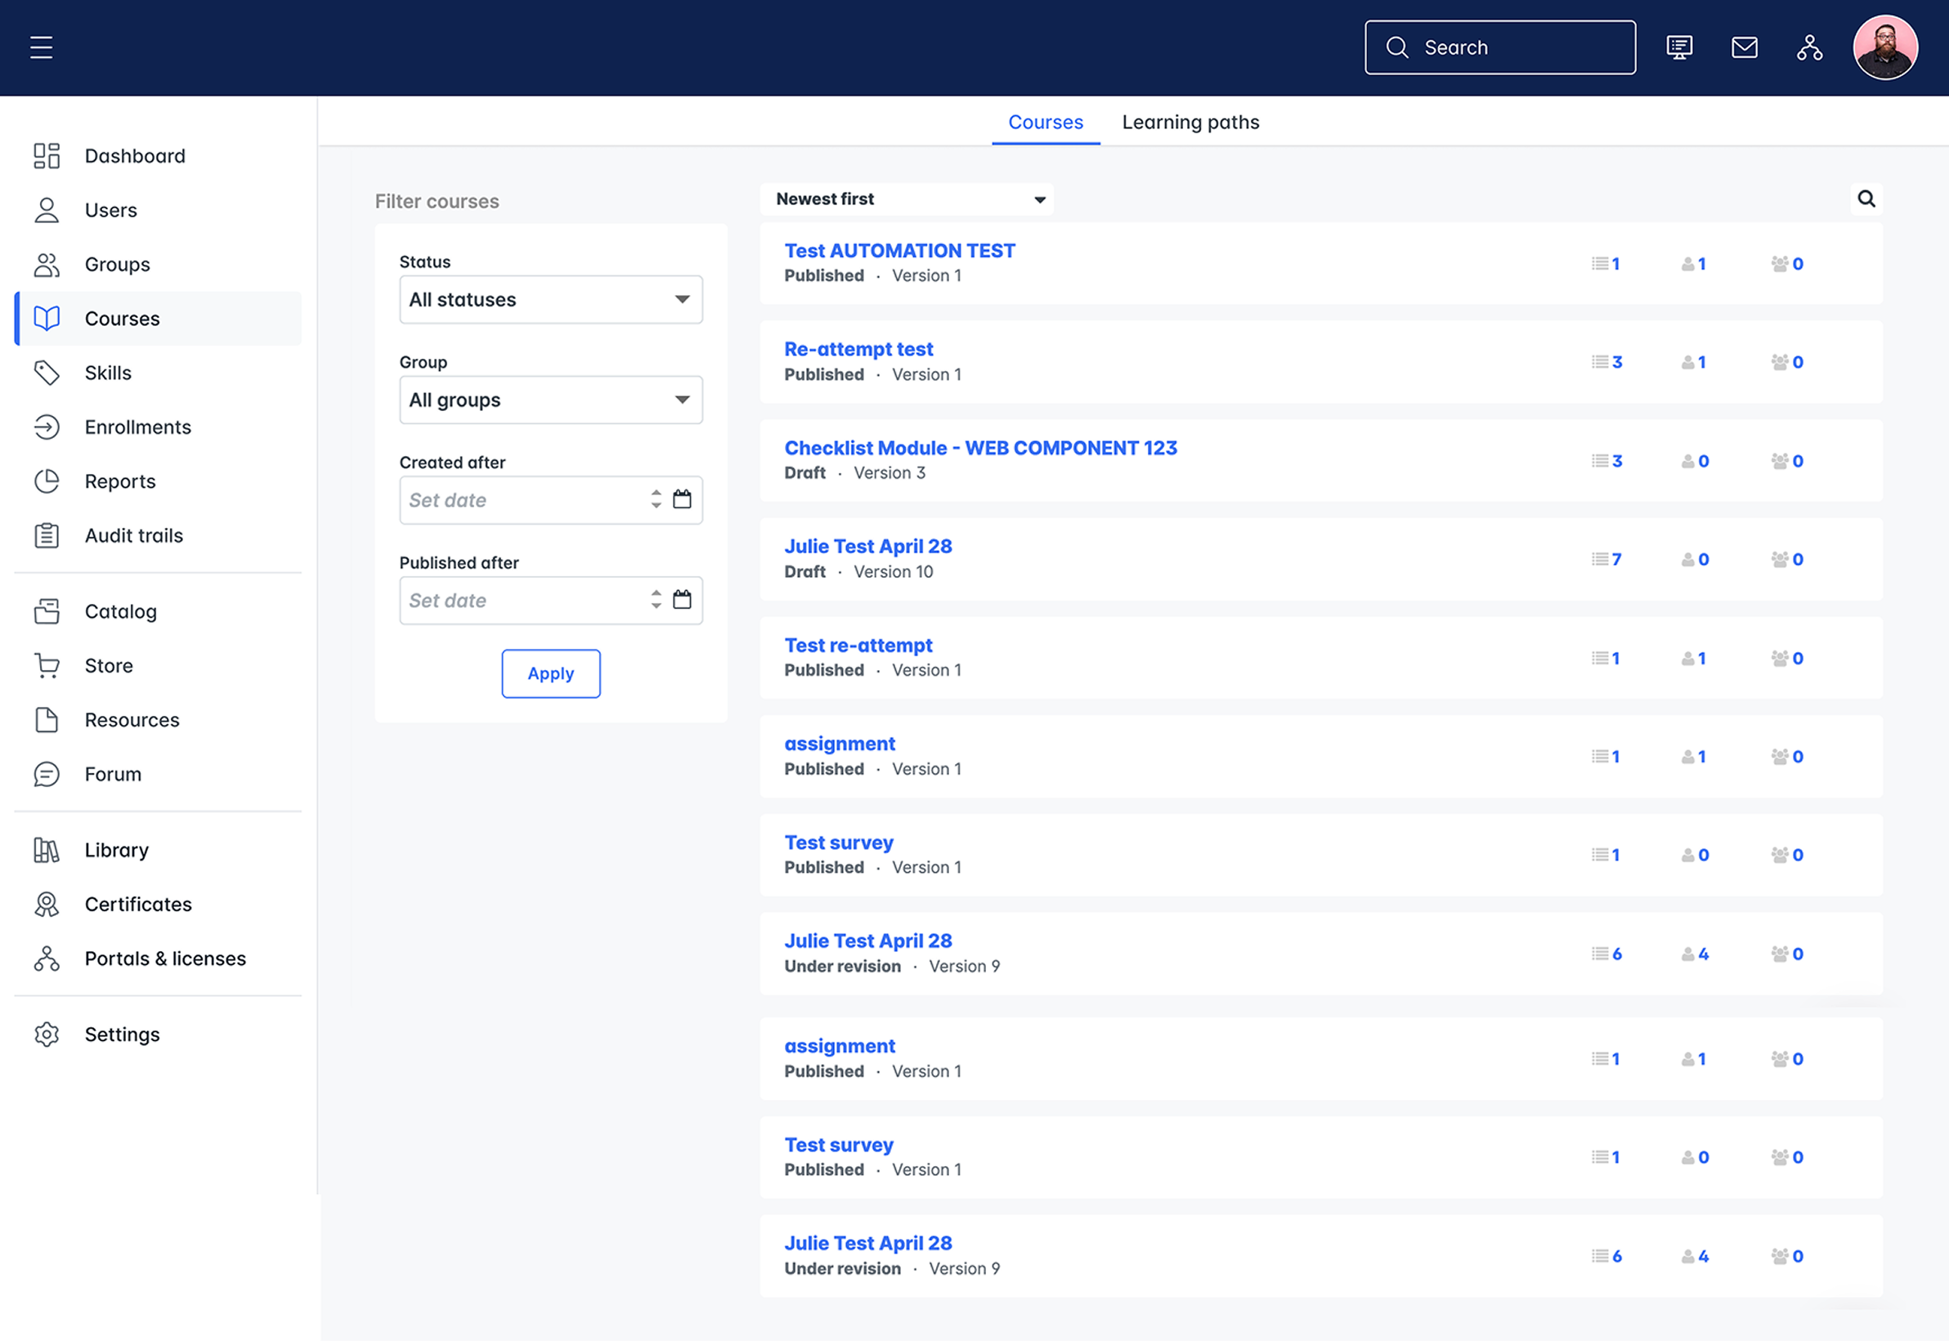Open Julie Test April 28 Version 10 draft
Image resolution: width=1949 pixels, height=1341 pixels.
(x=867, y=546)
